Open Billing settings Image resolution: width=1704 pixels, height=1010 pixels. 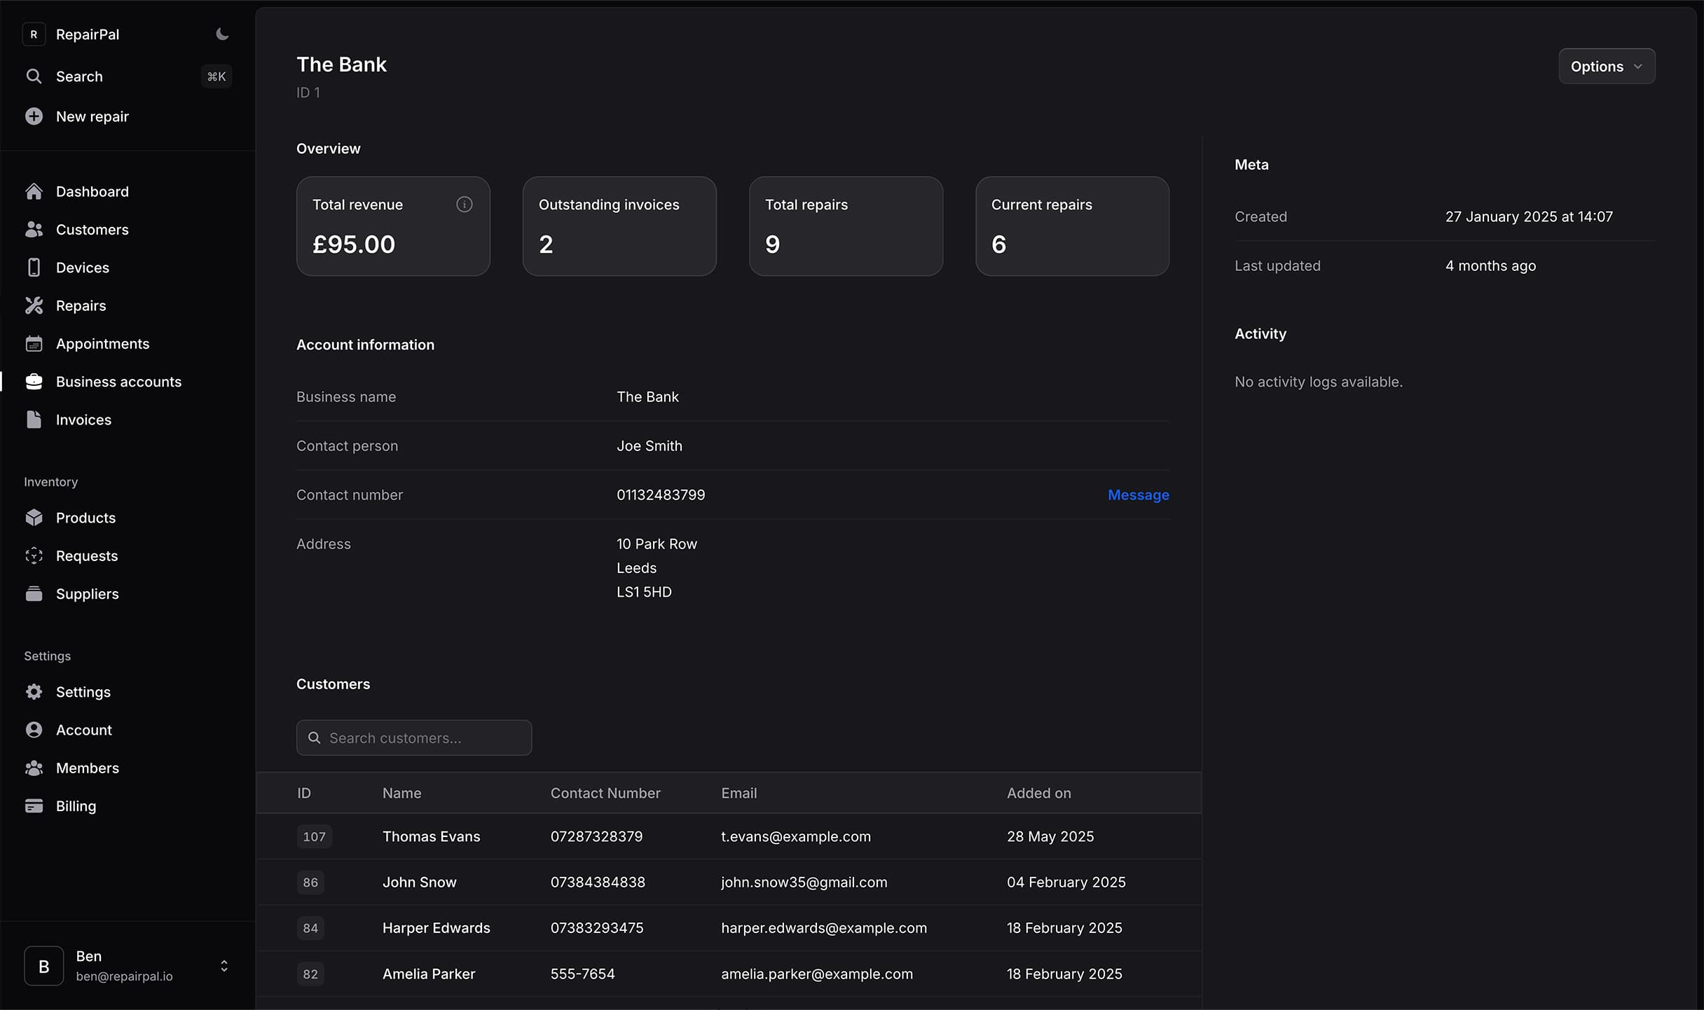(76, 806)
